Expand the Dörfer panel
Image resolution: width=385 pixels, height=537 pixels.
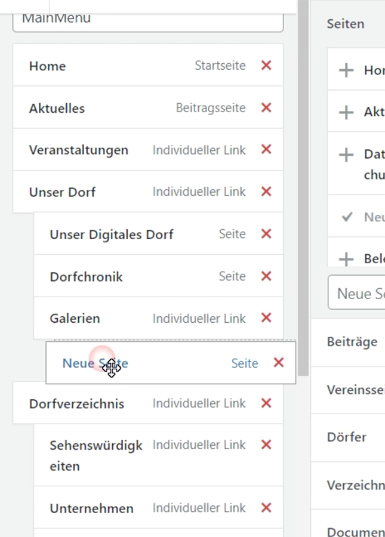click(346, 437)
